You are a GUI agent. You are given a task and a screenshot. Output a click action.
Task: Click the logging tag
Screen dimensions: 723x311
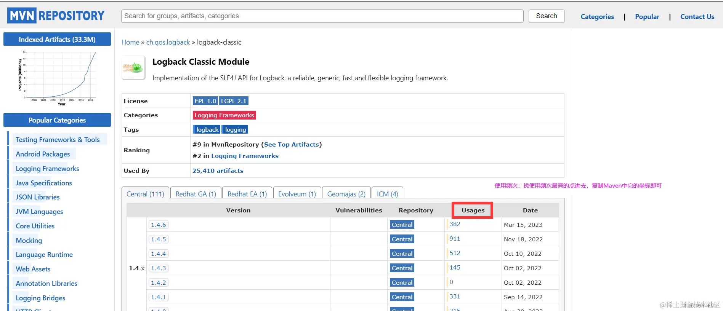[x=235, y=129]
